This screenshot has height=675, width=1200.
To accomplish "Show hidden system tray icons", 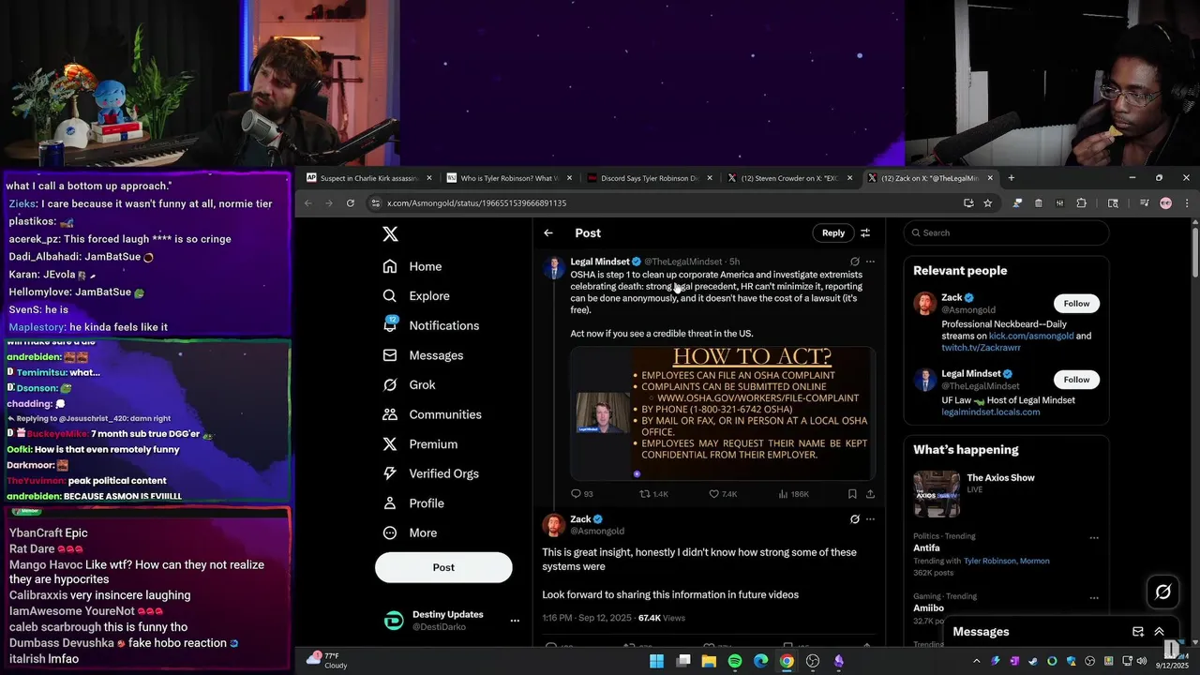I will click(976, 662).
